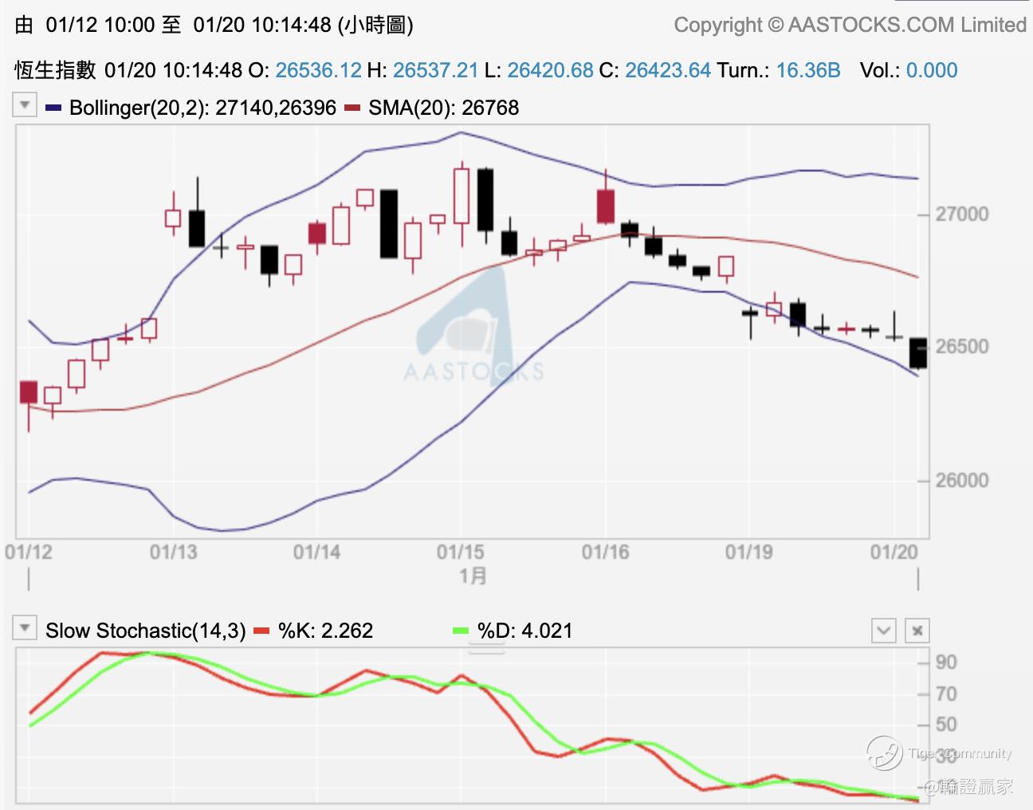
Task: Click the high price 26537.21
Action: [435, 70]
